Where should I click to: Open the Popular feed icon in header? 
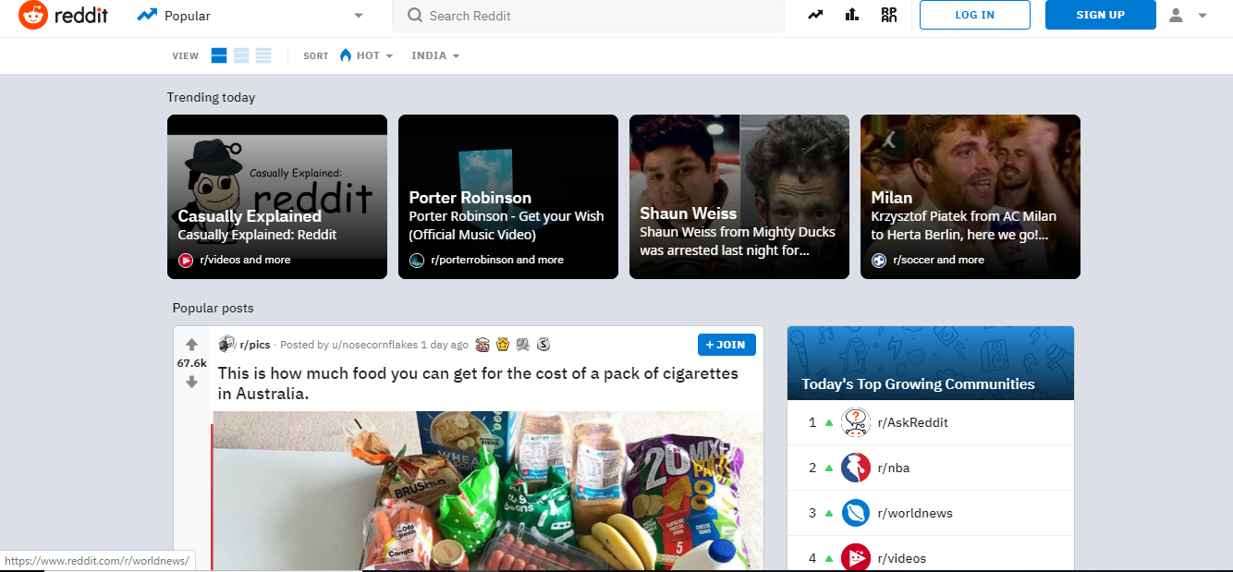(x=814, y=15)
